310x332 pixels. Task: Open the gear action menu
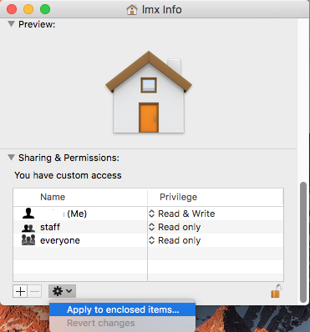62,291
